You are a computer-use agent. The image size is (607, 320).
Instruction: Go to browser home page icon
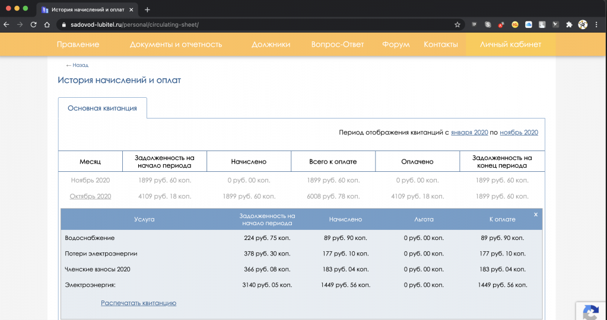point(47,25)
